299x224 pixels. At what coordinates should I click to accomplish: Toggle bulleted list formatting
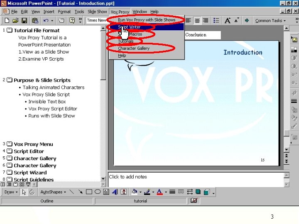[x=216, y=20]
